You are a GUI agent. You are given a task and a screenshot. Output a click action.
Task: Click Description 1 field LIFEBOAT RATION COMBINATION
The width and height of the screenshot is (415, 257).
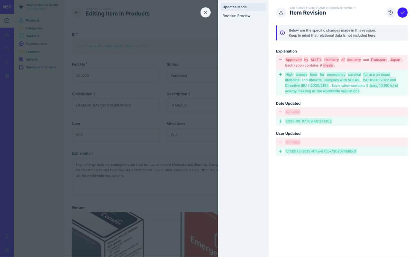(x=116, y=105)
